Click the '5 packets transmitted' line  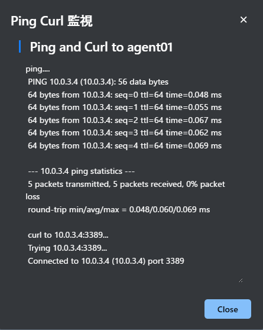pos(126,184)
